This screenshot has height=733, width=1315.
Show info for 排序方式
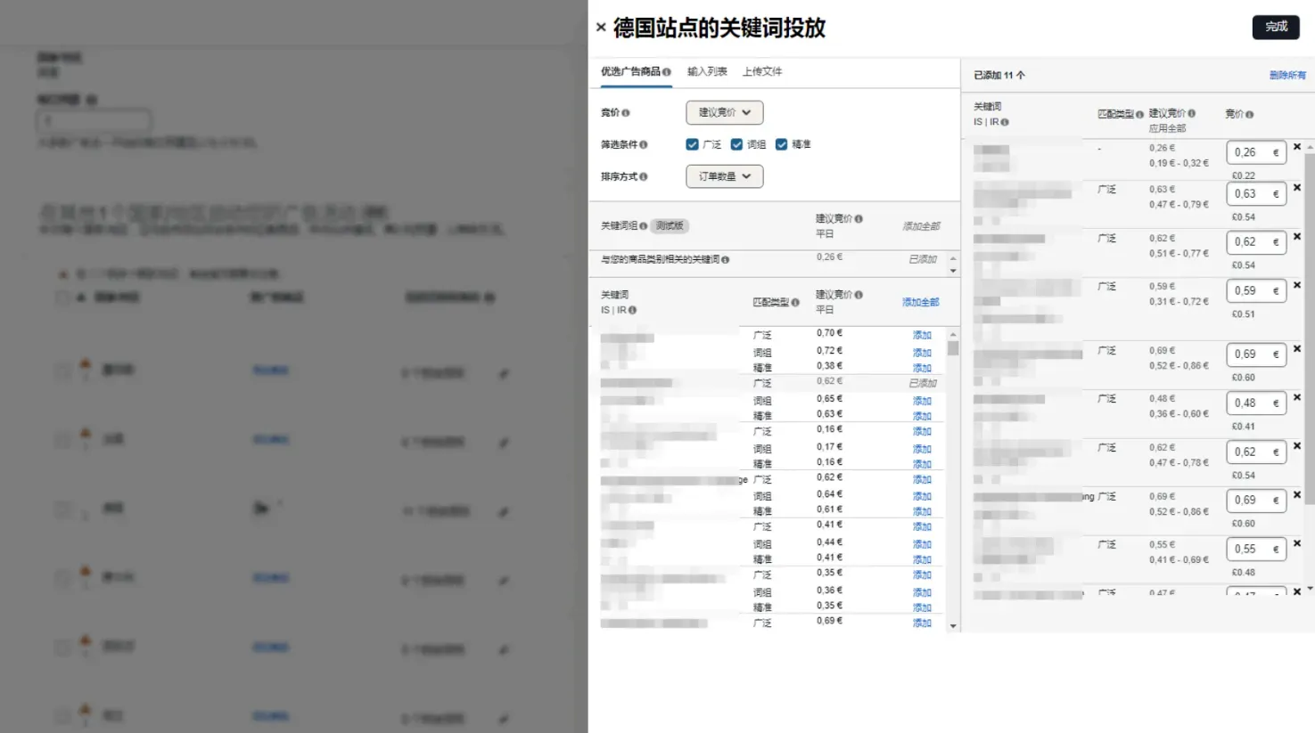tap(644, 176)
